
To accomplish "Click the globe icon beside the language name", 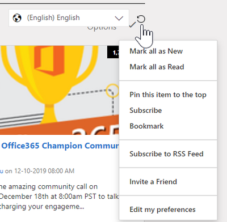I will pos(17,18).
